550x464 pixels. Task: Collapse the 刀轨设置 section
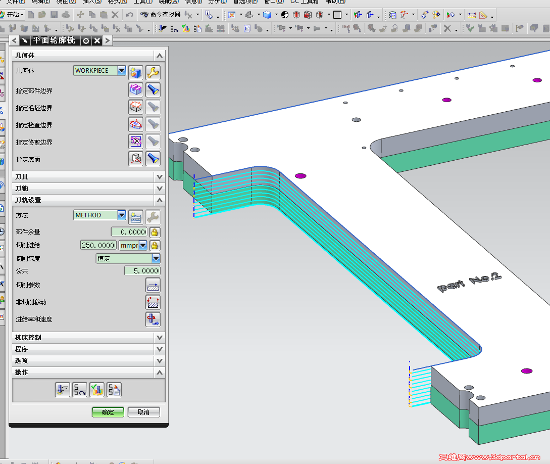160,200
